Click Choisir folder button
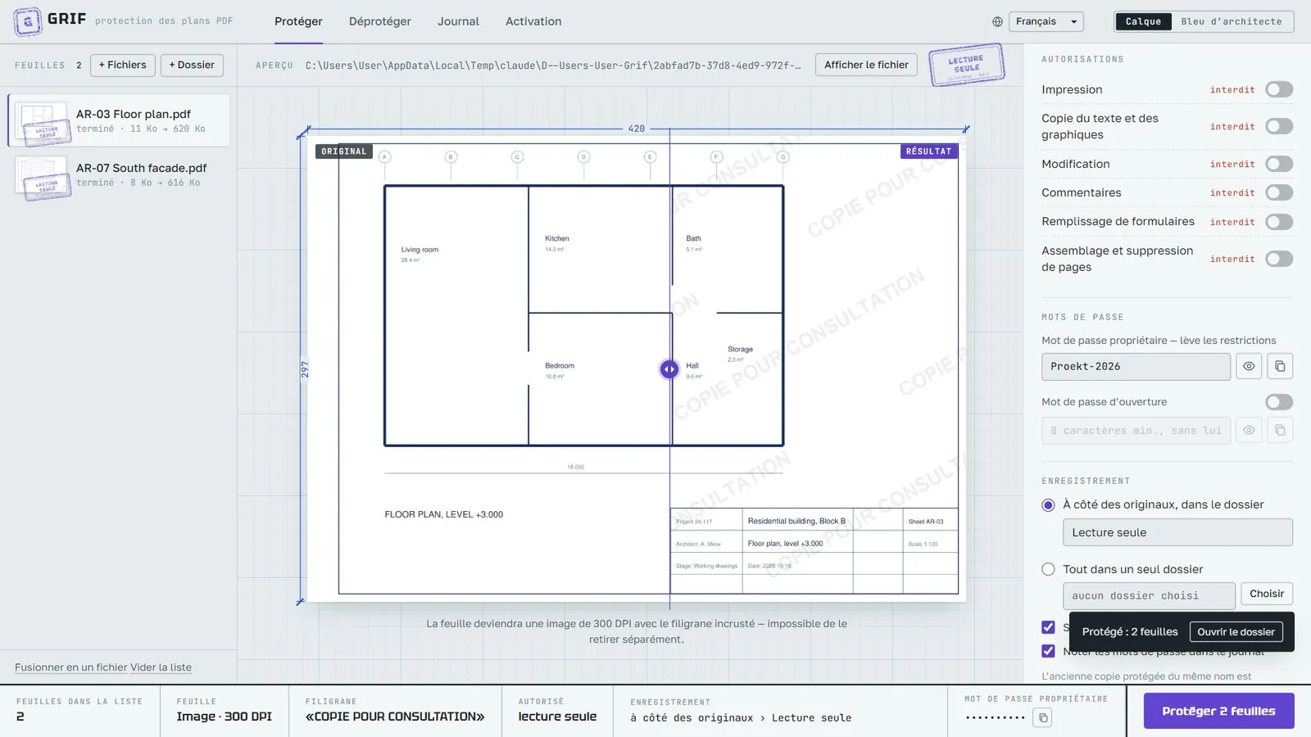The width and height of the screenshot is (1311, 737). click(1267, 594)
